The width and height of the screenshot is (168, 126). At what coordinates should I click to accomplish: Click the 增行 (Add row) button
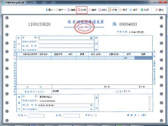[123, 10]
